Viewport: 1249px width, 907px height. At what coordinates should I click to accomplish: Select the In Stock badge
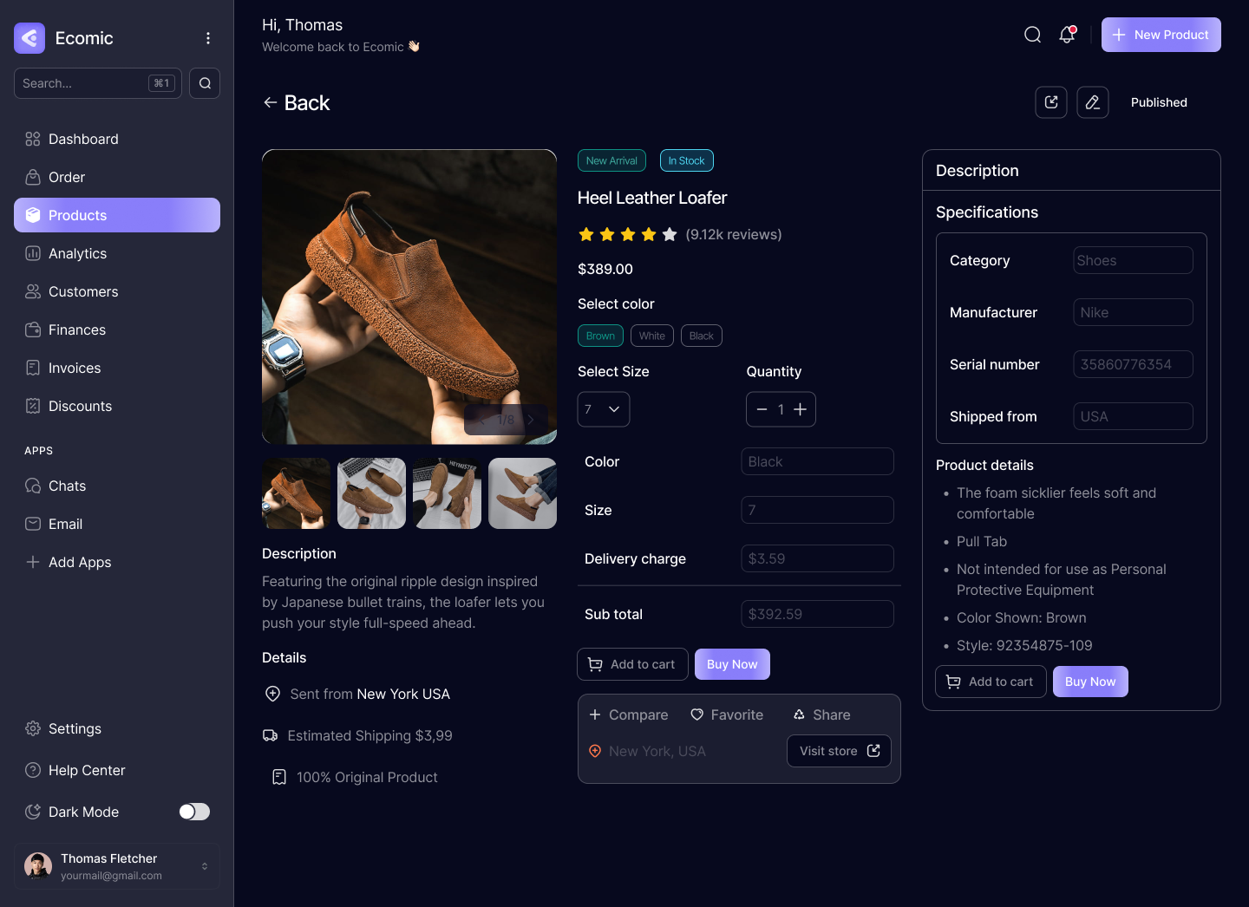[686, 160]
